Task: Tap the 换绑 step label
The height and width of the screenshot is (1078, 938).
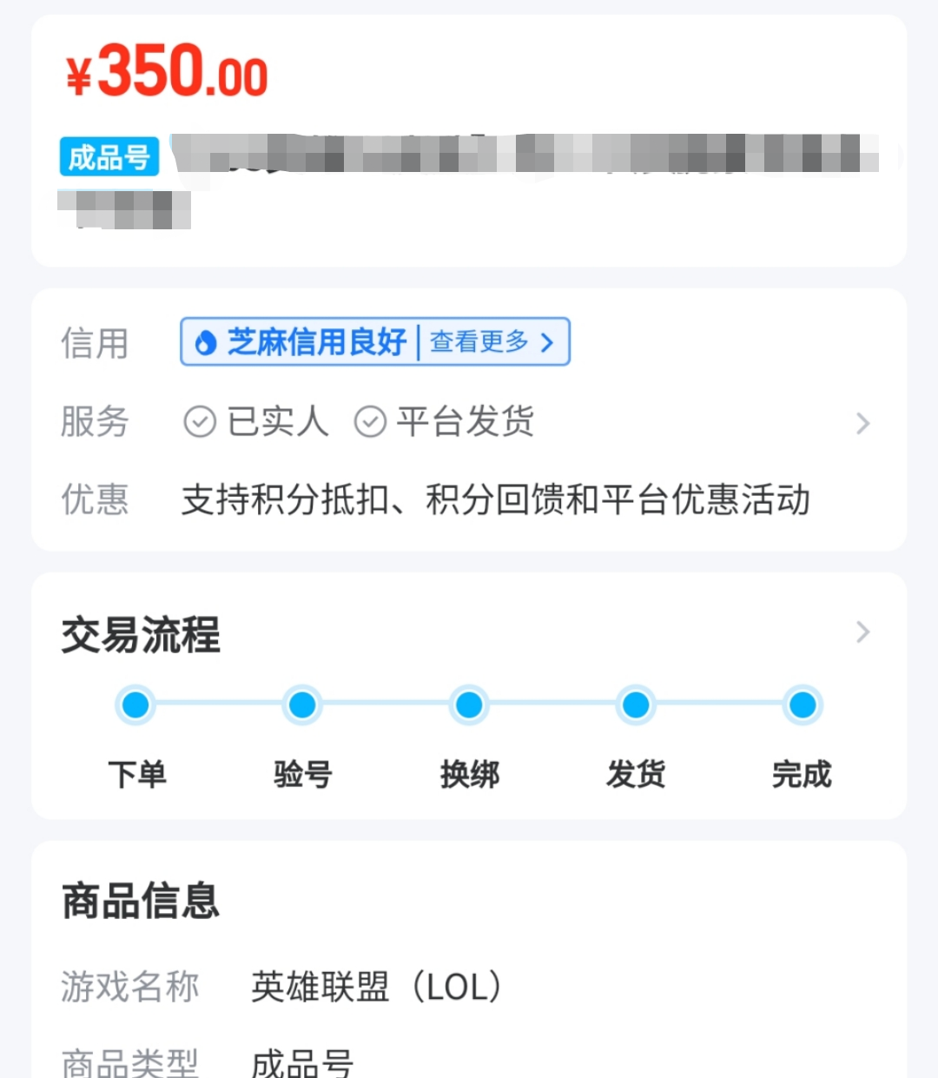Action: point(469,774)
